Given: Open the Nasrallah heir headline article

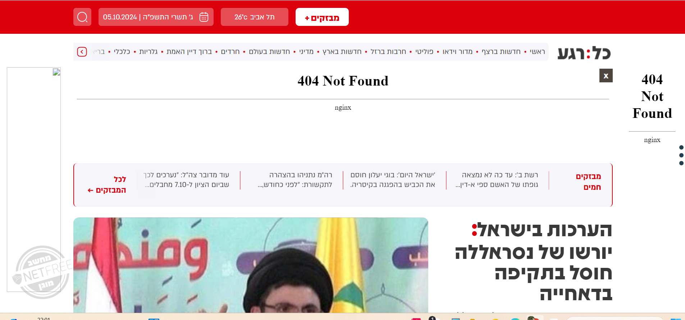Looking at the screenshot, I should point(534,262).
